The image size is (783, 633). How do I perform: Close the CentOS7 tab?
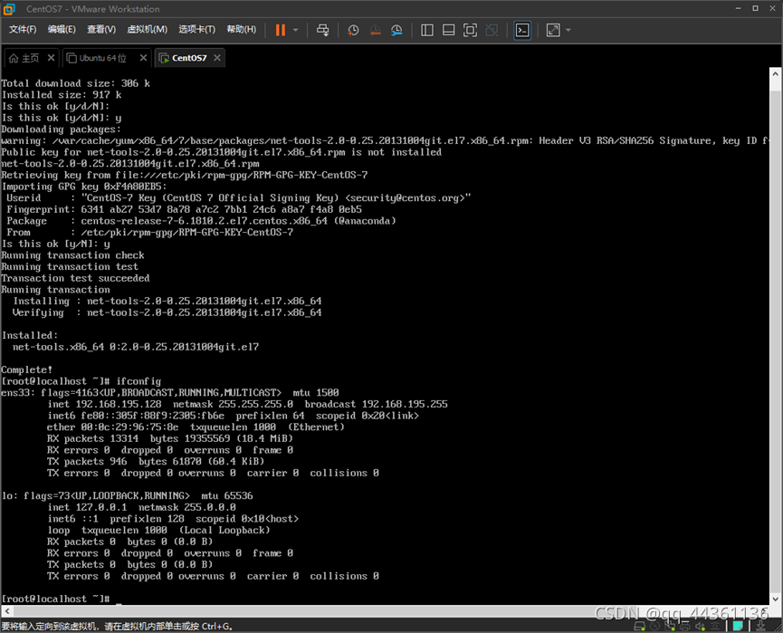[x=217, y=58]
